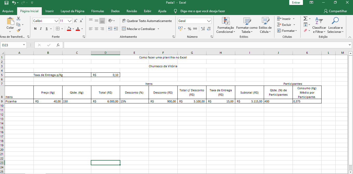Image resolution: width=353 pixels, height=174 pixels.
Task: Switch to the Fórmulas tab
Action: tap(98, 11)
